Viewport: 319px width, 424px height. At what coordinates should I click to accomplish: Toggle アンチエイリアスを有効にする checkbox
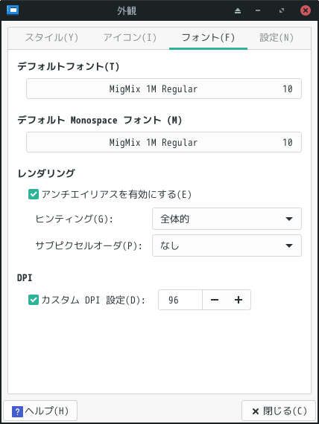34,194
